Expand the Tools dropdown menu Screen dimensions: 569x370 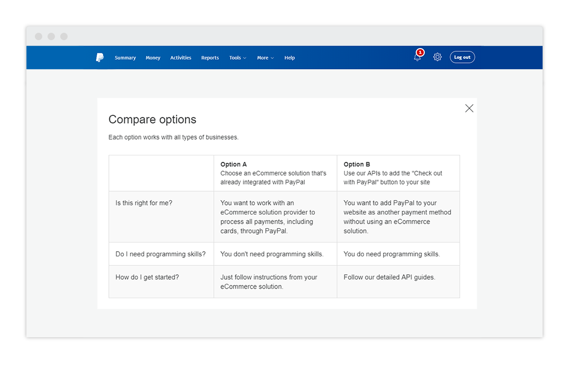[238, 58]
